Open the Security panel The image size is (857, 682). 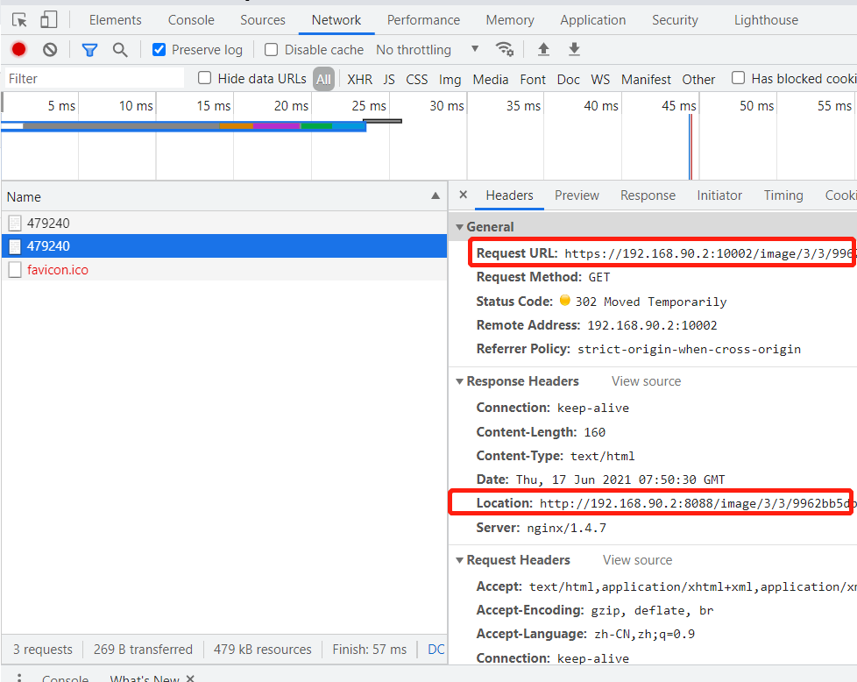click(675, 20)
